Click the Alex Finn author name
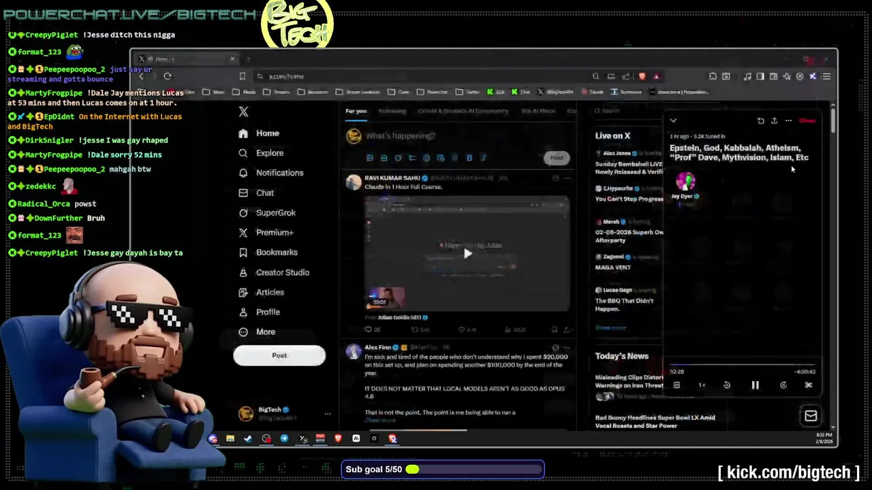The width and height of the screenshot is (872, 490). click(x=377, y=348)
